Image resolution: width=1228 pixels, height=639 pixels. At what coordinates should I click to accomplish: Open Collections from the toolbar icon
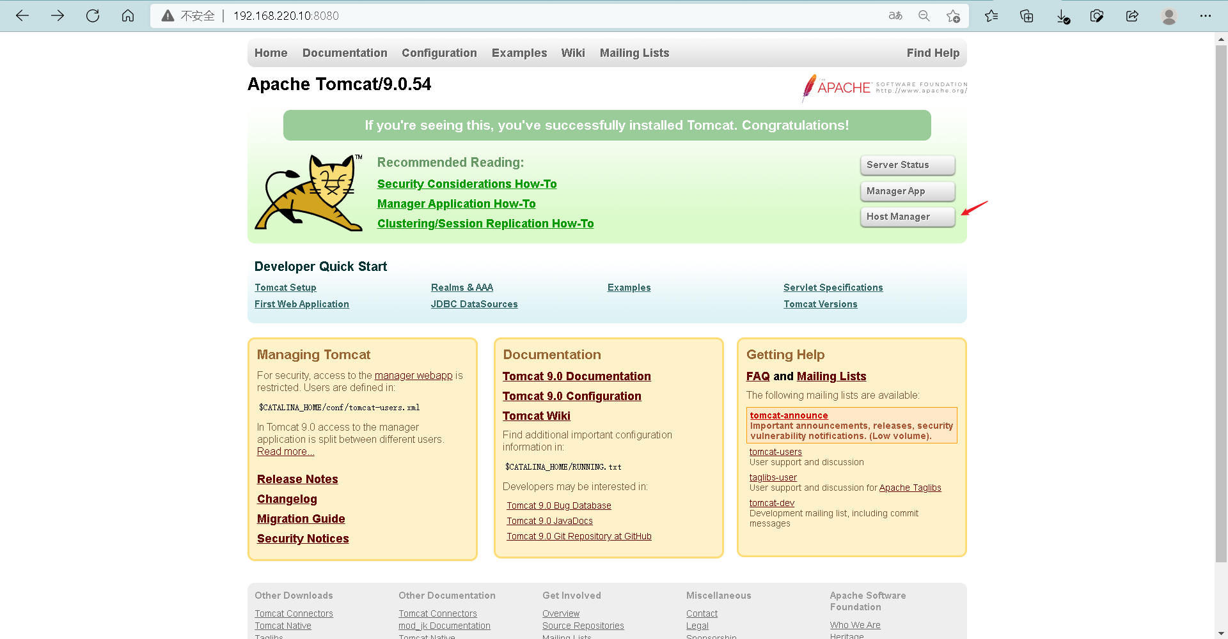pos(1027,16)
